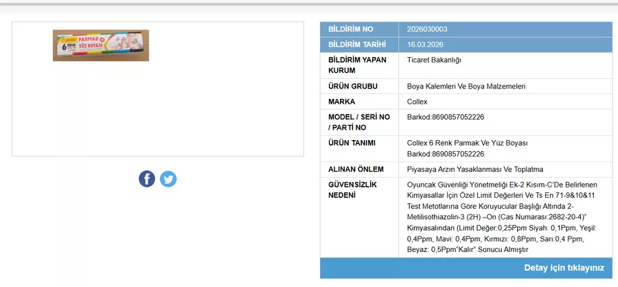Screen dimensions: 618x287
Task: Click the Twitter share icon
Action: (168, 179)
